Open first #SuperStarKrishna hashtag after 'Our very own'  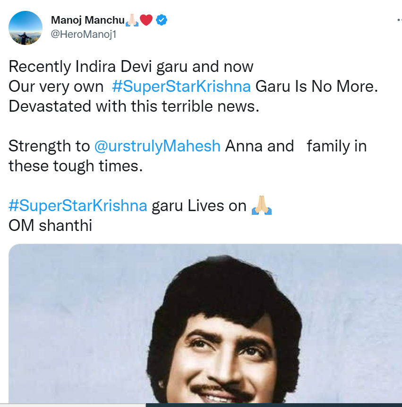181,87
